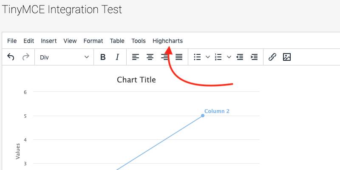This screenshot has width=340, height=170.
Task: Open the Div block format dropdown
Action: coord(64,57)
